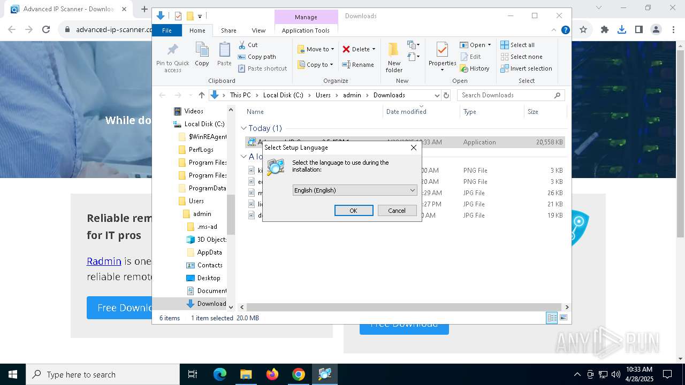Click Select all in the ribbon
This screenshot has height=385, width=685.
pos(517,45)
